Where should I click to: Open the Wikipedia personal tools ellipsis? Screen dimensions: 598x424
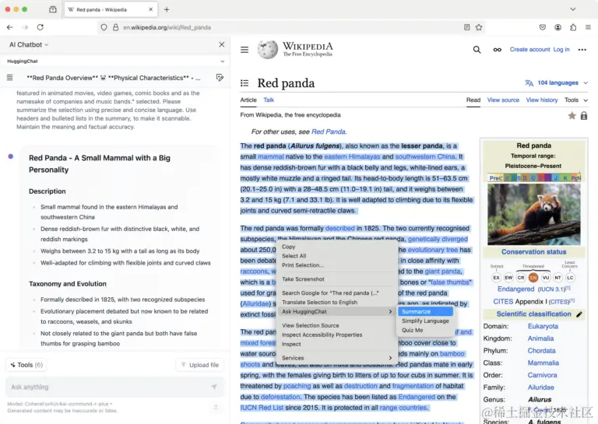coord(582,50)
